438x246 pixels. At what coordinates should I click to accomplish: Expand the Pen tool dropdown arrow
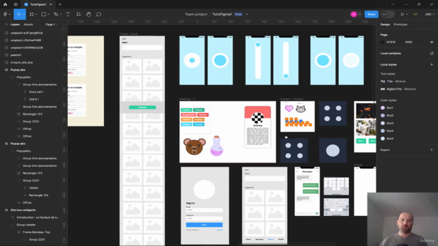click(61, 14)
